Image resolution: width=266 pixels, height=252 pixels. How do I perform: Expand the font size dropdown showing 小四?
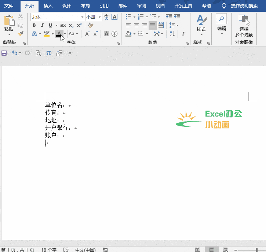[99, 17]
